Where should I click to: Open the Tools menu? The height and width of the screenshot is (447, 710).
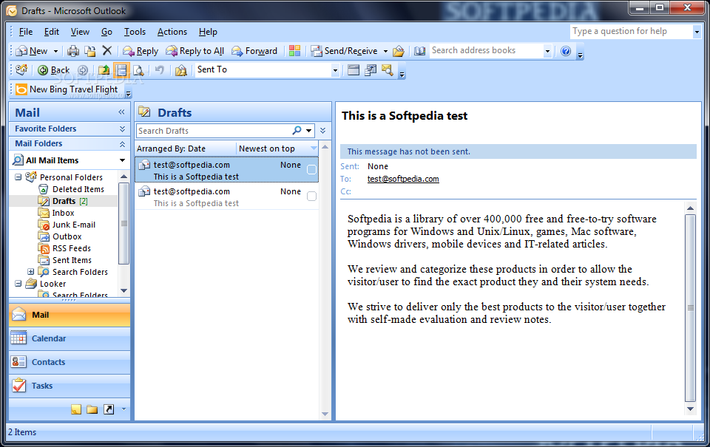(x=135, y=32)
